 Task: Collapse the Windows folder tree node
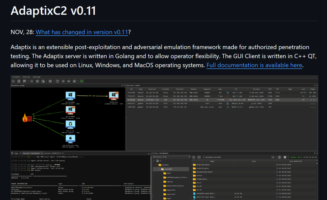click(156, 165)
